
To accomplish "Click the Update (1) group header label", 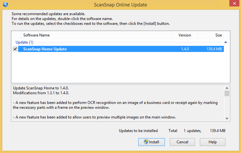I will [24, 42].
